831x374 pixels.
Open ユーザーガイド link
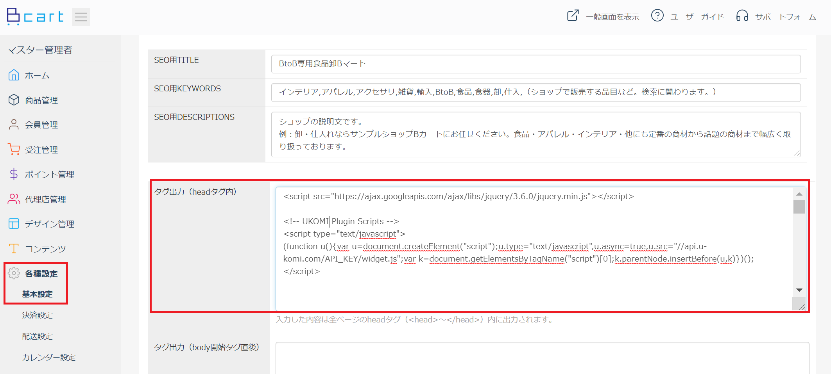(697, 17)
